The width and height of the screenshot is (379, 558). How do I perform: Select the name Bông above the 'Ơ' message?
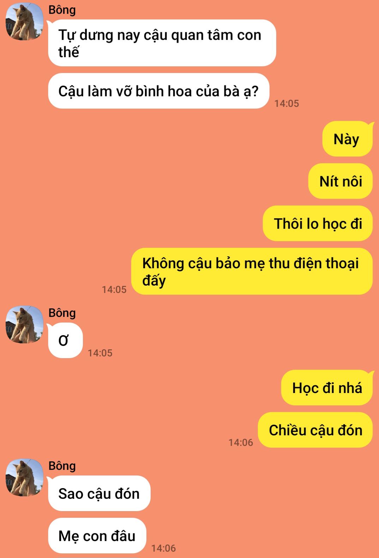pyautogui.click(x=62, y=313)
